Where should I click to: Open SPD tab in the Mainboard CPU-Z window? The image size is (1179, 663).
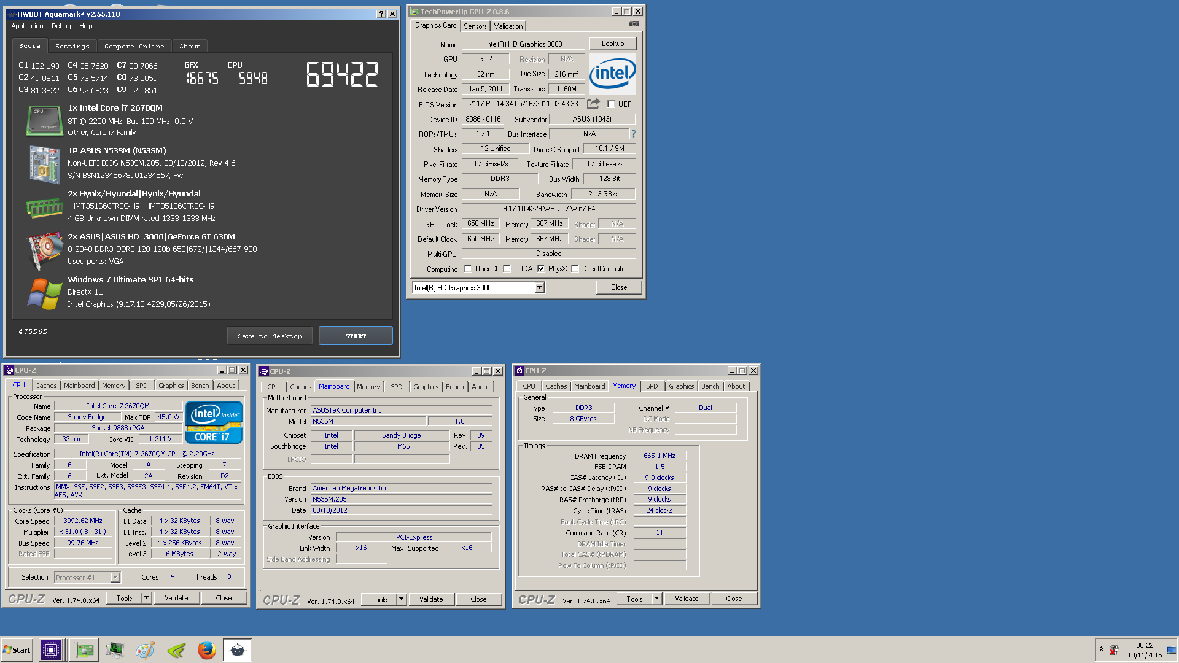click(396, 387)
